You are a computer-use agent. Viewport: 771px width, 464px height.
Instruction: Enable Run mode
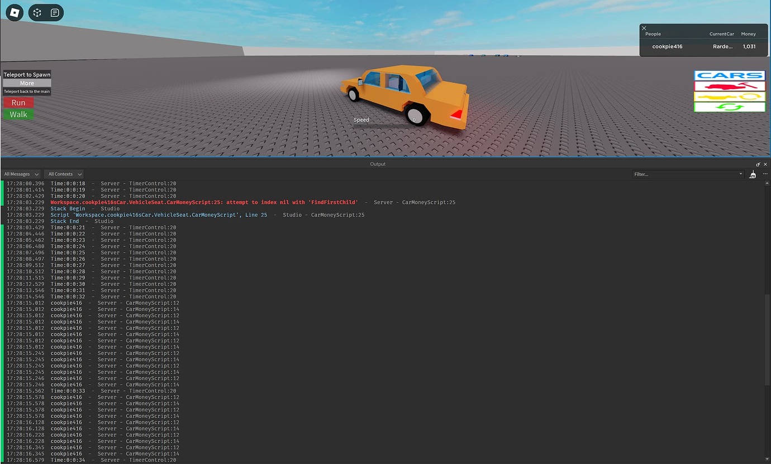tap(18, 102)
